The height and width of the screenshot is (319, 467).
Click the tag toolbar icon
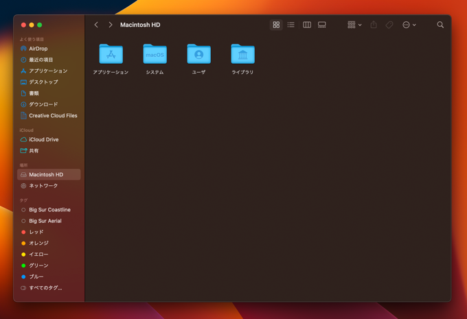point(389,25)
